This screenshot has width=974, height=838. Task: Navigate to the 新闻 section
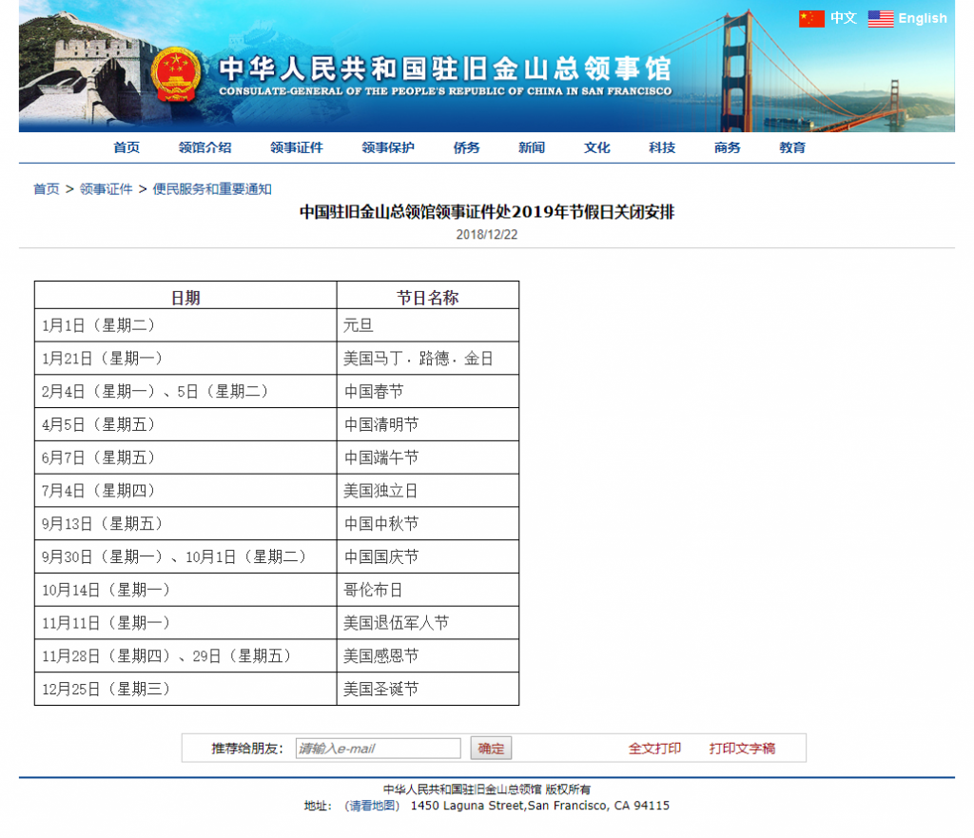[532, 147]
